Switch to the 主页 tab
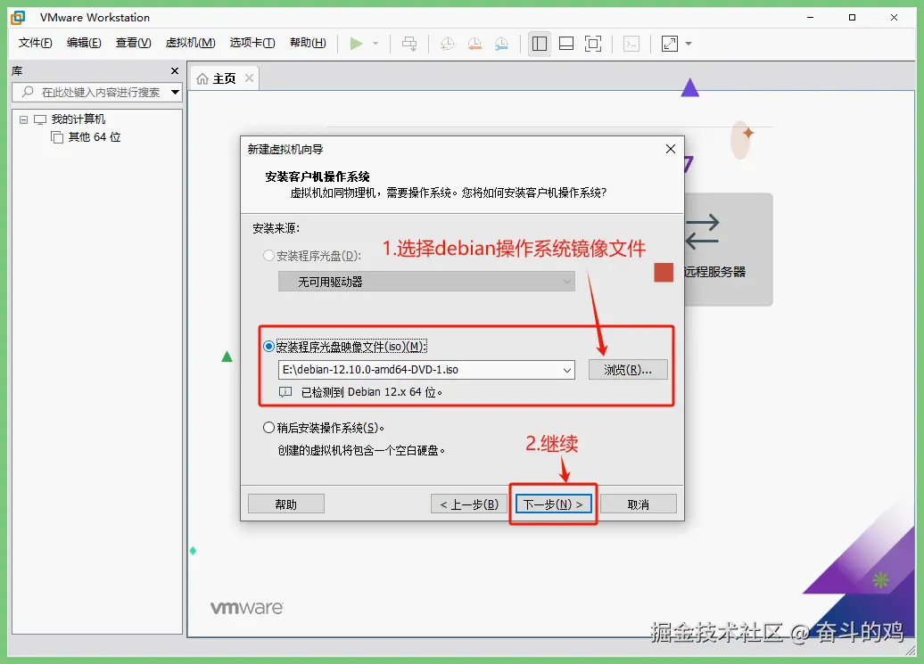Viewport: 924px width, 664px height. [224, 78]
